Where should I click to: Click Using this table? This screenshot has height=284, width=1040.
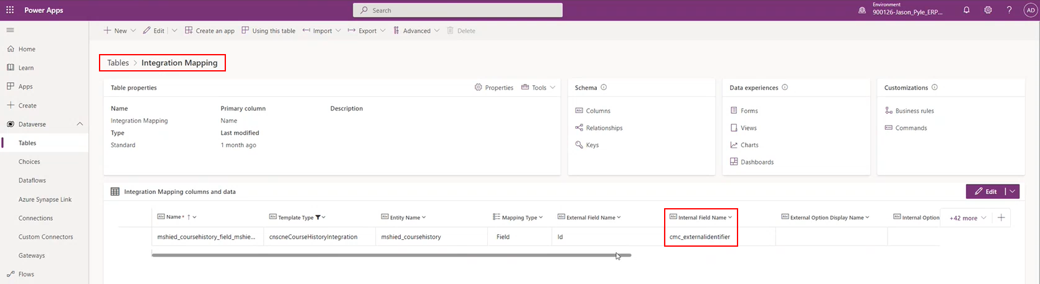coord(268,30)
